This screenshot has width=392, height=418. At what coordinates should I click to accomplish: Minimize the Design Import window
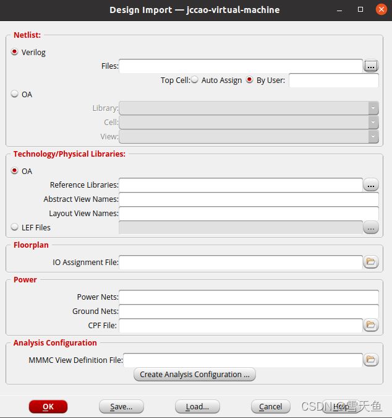(x=339, y=10)
